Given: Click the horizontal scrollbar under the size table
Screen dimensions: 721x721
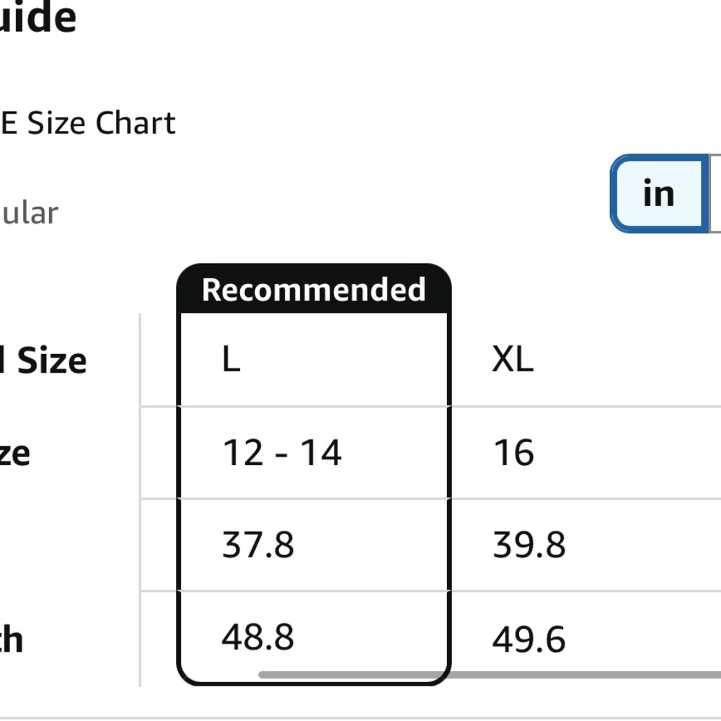Looking at the screenshot, I should (x=490, y=676).
